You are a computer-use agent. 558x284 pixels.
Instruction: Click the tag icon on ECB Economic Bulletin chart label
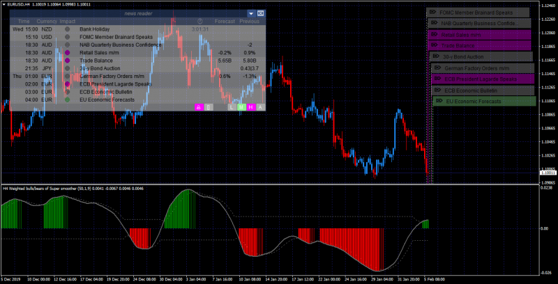tap(438, 90)
